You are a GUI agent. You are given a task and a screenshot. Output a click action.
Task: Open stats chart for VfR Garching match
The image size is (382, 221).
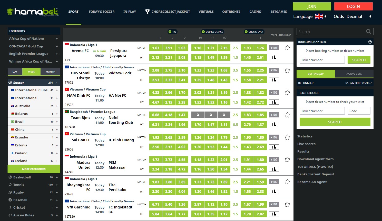click(274, 214)
